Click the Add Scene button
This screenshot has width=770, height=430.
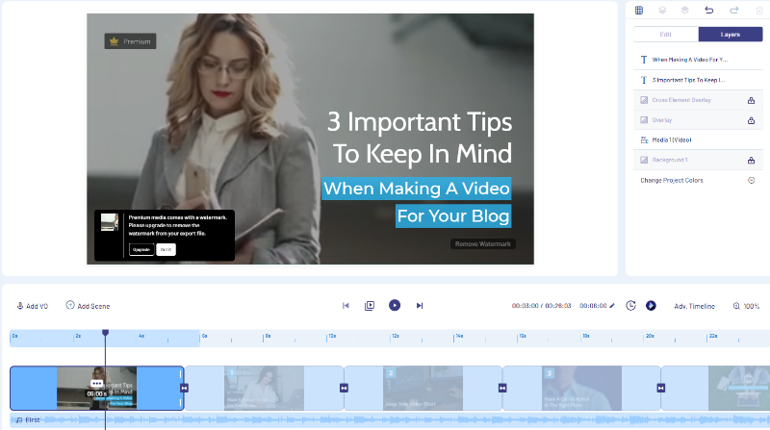pos(88,306)
